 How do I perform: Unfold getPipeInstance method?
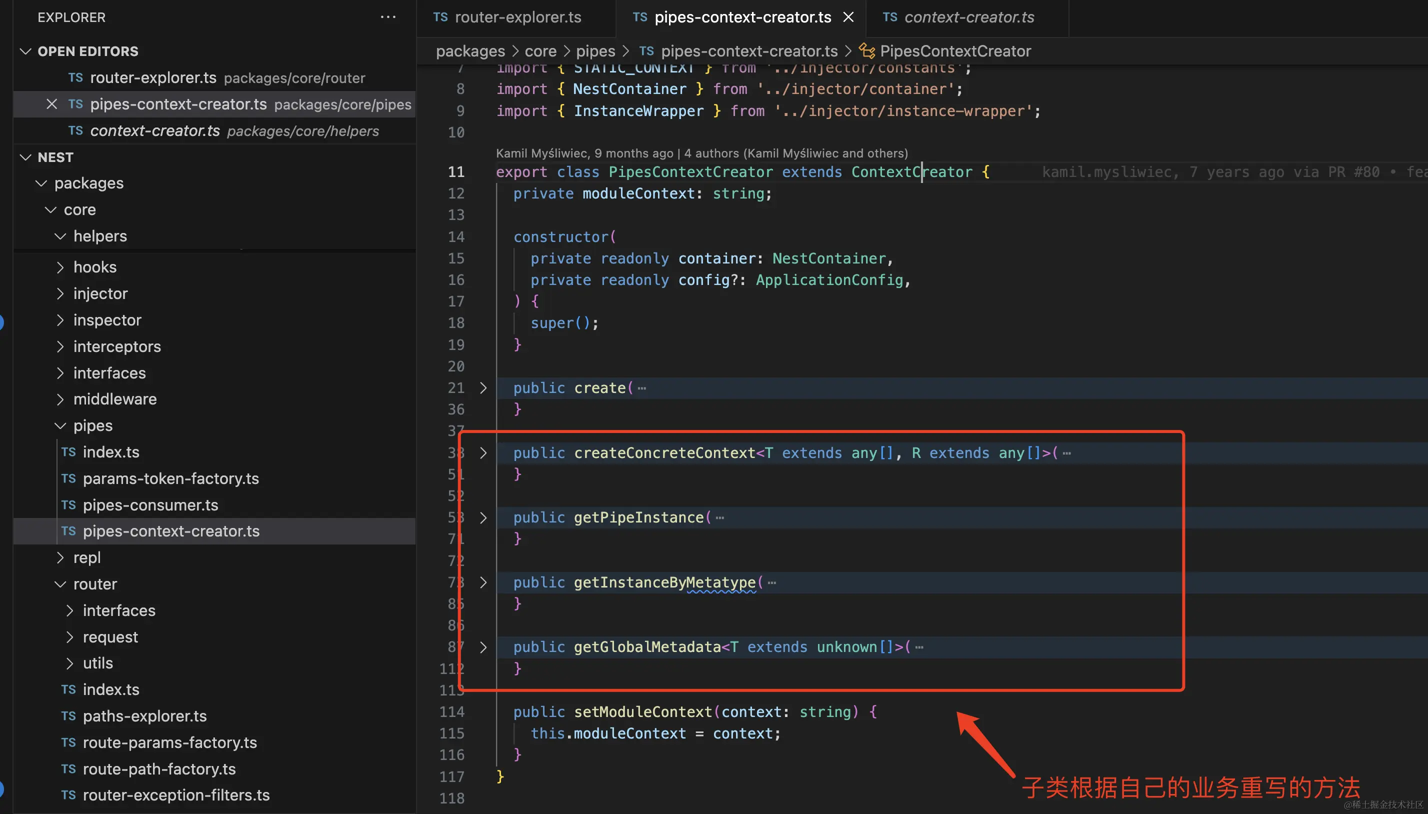[483, 517]
